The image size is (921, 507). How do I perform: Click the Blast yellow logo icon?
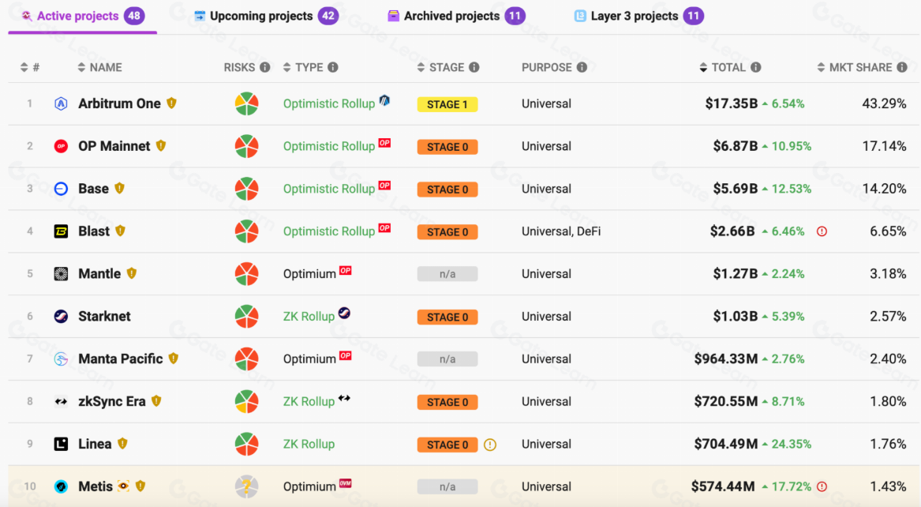[61, 231]
